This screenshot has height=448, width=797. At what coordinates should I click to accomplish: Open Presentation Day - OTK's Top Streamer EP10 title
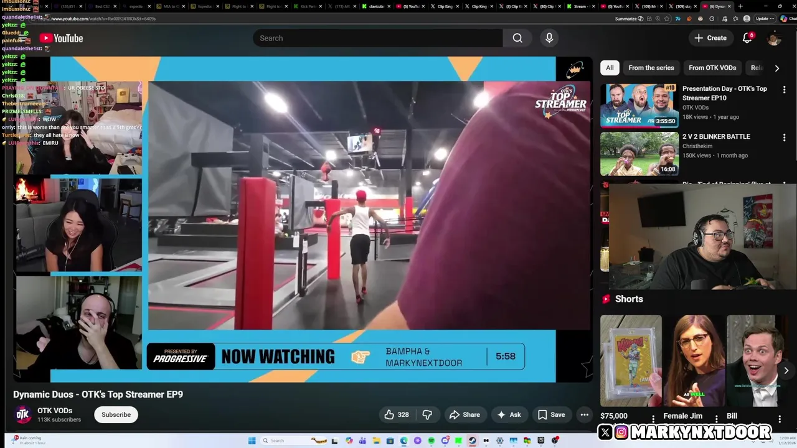coord(725,93)
